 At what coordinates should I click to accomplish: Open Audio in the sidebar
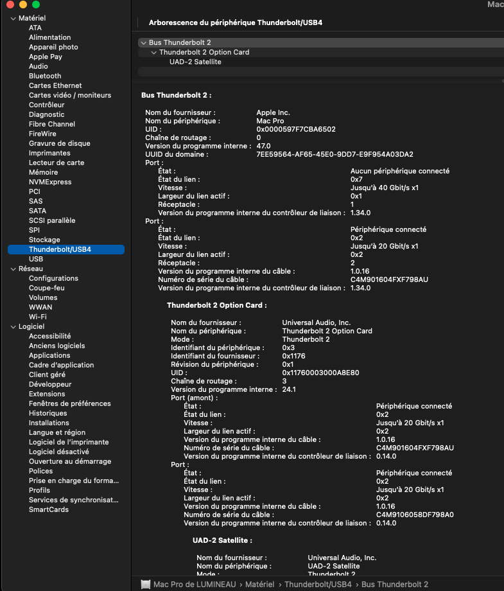click(39, 66)
